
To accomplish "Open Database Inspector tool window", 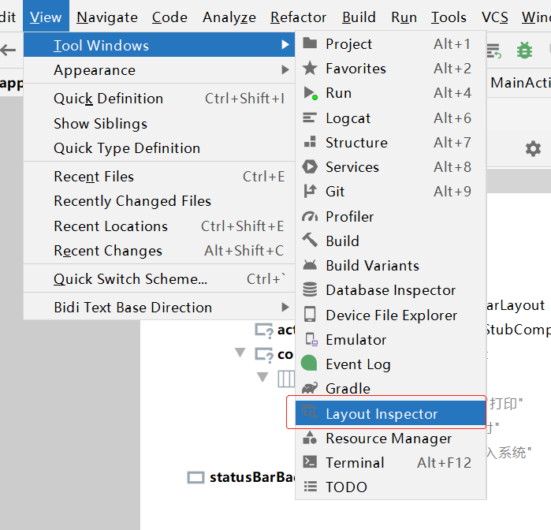I will point(390,290).
